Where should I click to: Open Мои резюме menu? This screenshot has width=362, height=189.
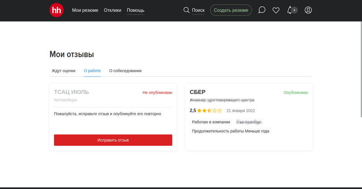[85, 10]
